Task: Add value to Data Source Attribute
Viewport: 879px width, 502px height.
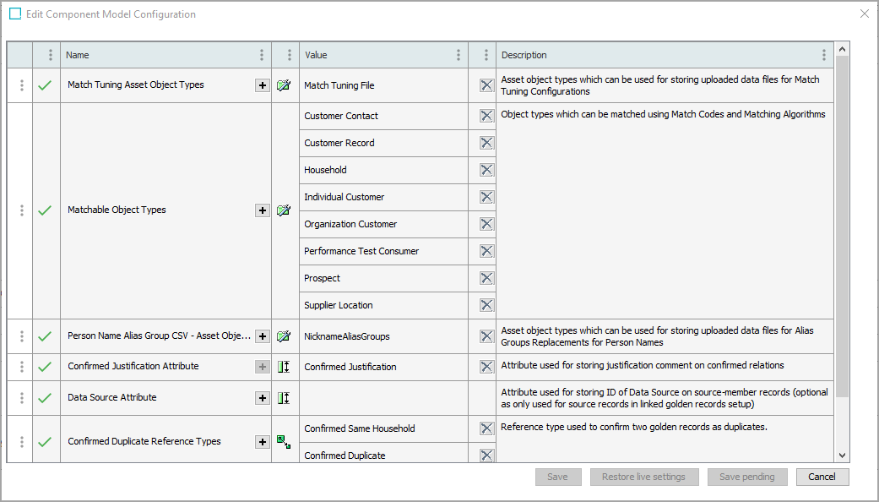Action: tap(263, 398)
